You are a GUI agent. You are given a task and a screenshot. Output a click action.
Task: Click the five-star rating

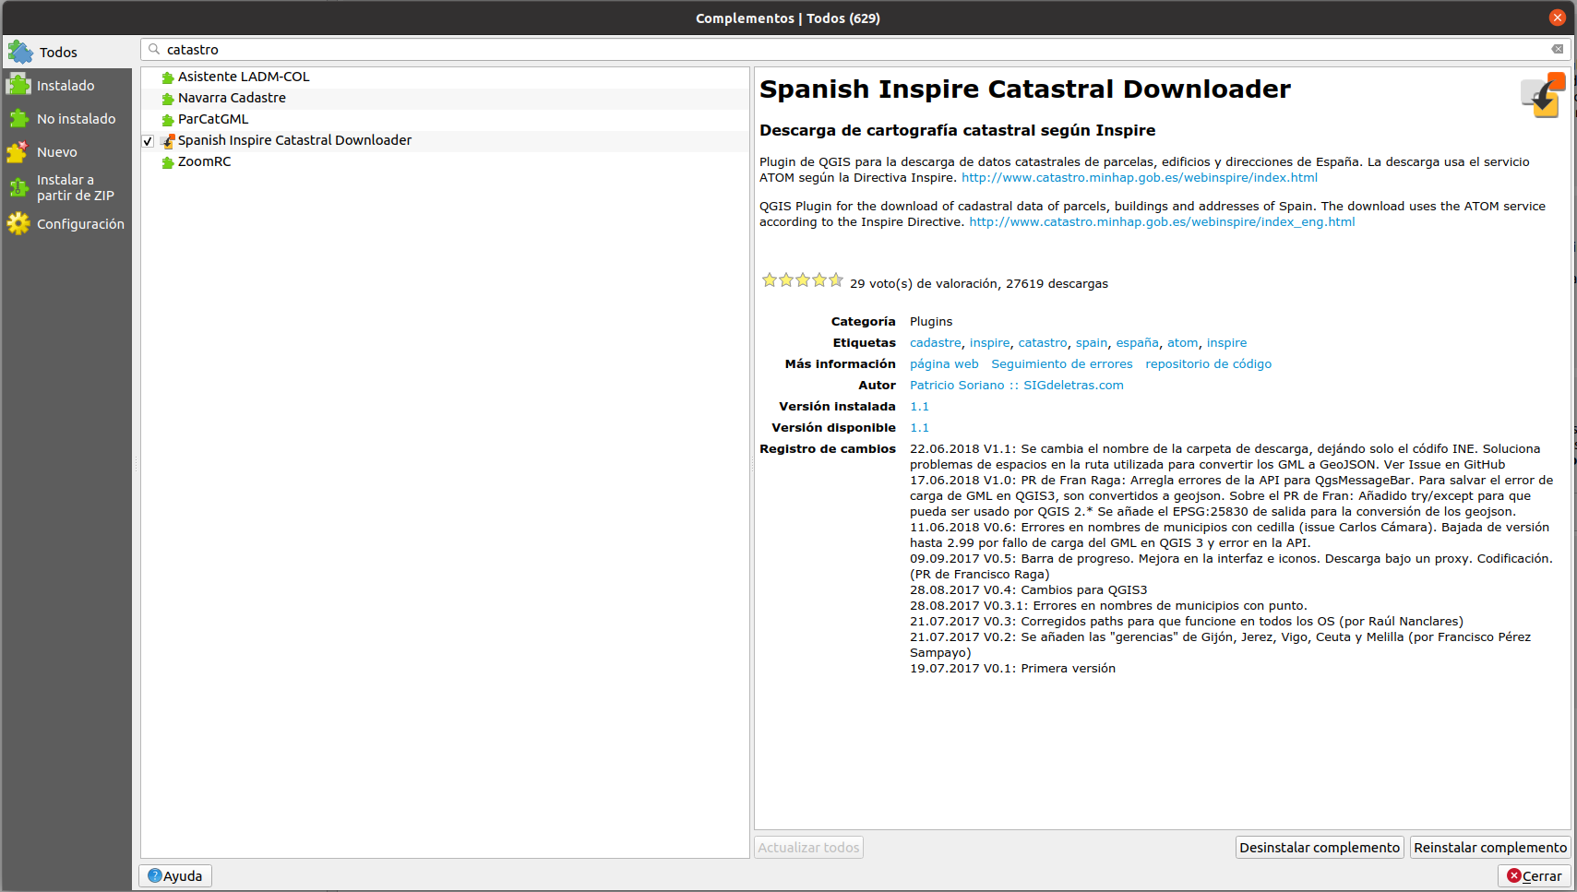pyautogui.click(x=803, y=280)
